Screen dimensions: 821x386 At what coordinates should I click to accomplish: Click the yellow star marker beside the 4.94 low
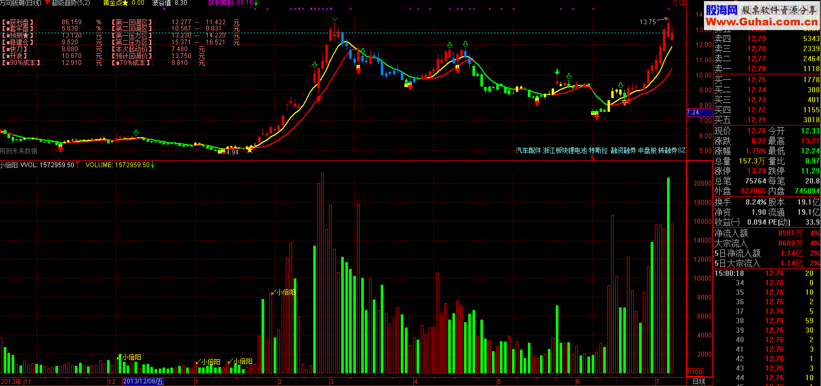(x=250, y=150)
